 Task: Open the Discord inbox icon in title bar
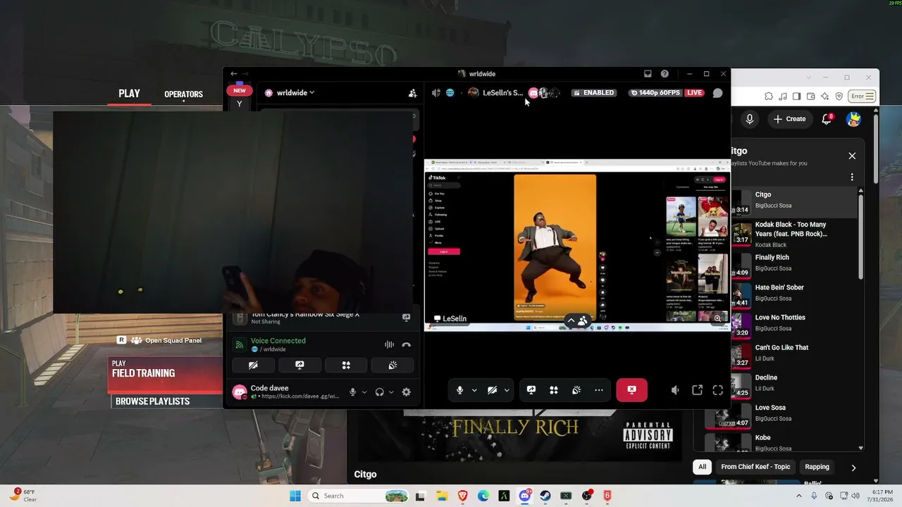click(648, 74)
